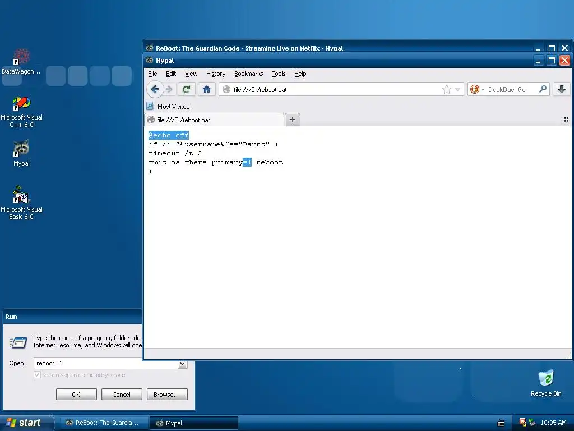Click the Run dialog title bar
The height and width of the screenshot is (431, 574).
coord(72,317)
